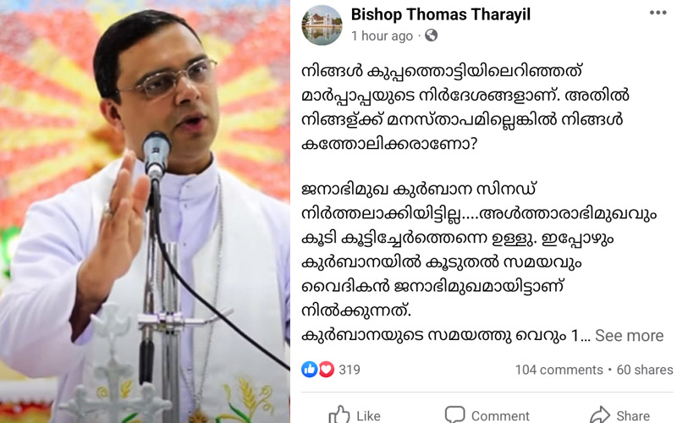
Task: View the 319 reactions count
Action: pyautogui.click(x=350, y=370)
